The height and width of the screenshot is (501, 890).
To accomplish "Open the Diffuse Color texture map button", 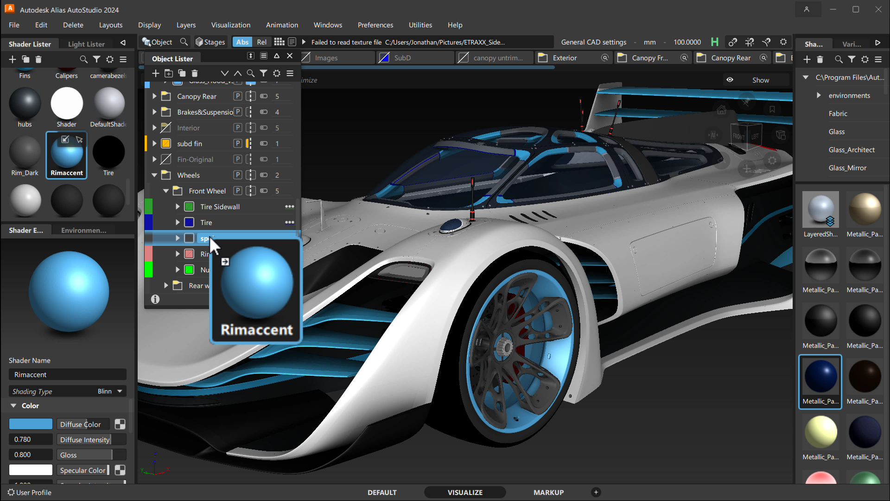I will click(x=120, y=424).
